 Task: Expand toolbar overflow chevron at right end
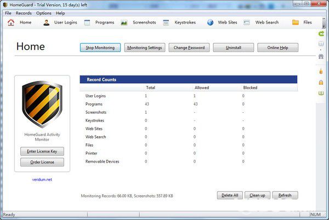tap(324, 26)
